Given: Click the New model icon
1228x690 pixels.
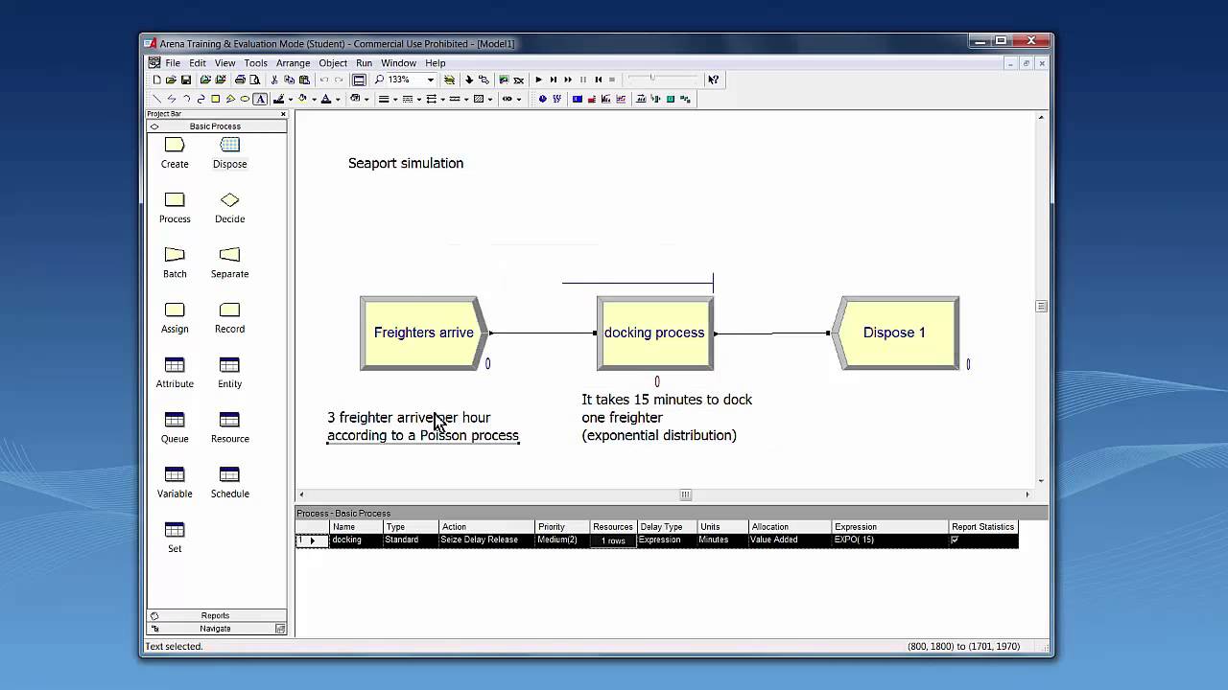Looking at the screenshot, I should tap(157, 80).
